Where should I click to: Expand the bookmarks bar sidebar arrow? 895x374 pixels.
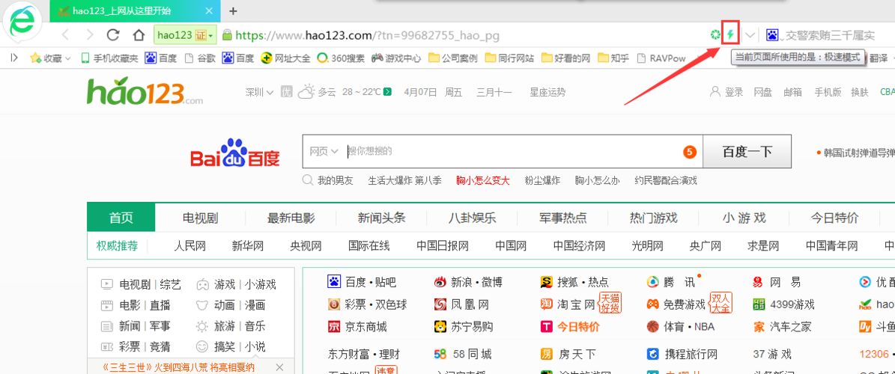point(14,58)
